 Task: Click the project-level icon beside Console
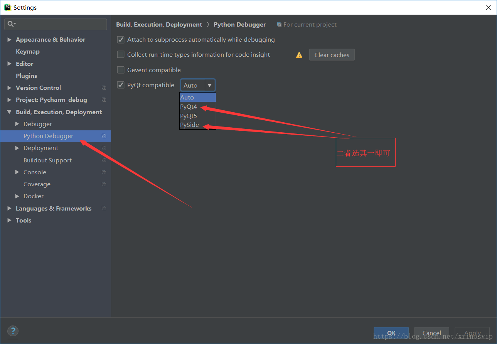[104, 172]
